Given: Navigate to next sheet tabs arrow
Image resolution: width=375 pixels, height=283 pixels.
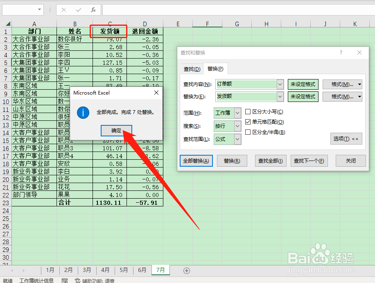Looking at the screenshot, I should coord(23,271).
